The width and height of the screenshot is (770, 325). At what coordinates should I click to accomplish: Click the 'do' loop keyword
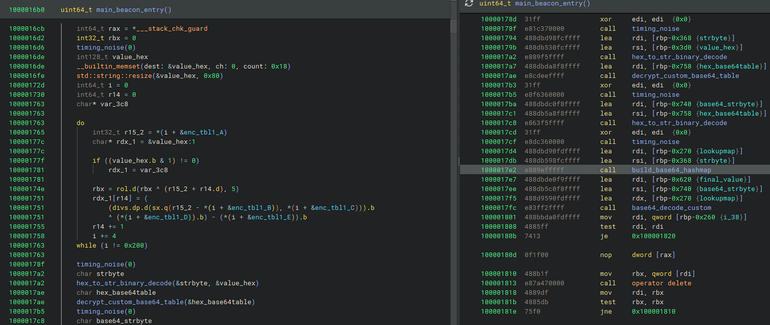(80, 123)
